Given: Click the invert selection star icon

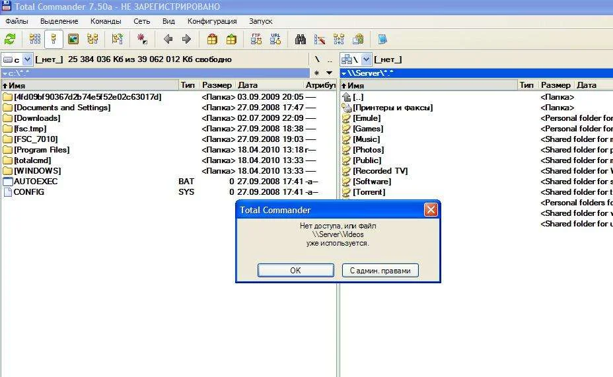Looking at the screenshot, I should [142, 39].
